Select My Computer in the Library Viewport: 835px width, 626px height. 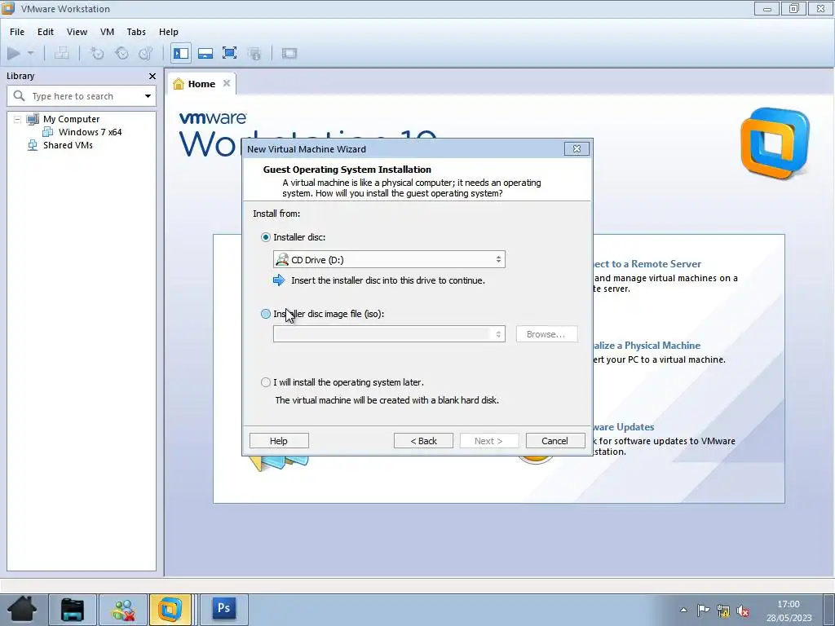(x=72, y=119)
